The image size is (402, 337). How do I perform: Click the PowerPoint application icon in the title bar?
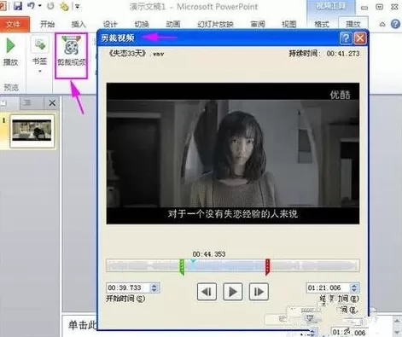3,6
